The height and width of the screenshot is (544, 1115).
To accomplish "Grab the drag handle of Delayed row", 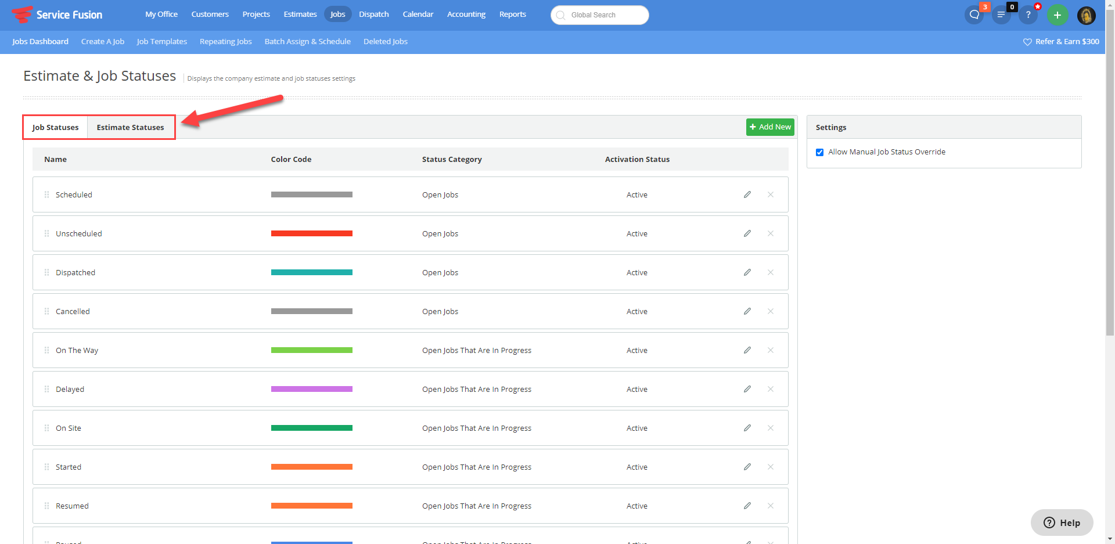I will (x=46, y=389).
